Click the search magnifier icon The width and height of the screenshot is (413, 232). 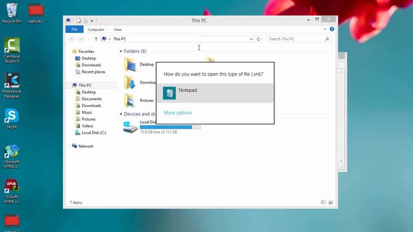click(327, 39)
